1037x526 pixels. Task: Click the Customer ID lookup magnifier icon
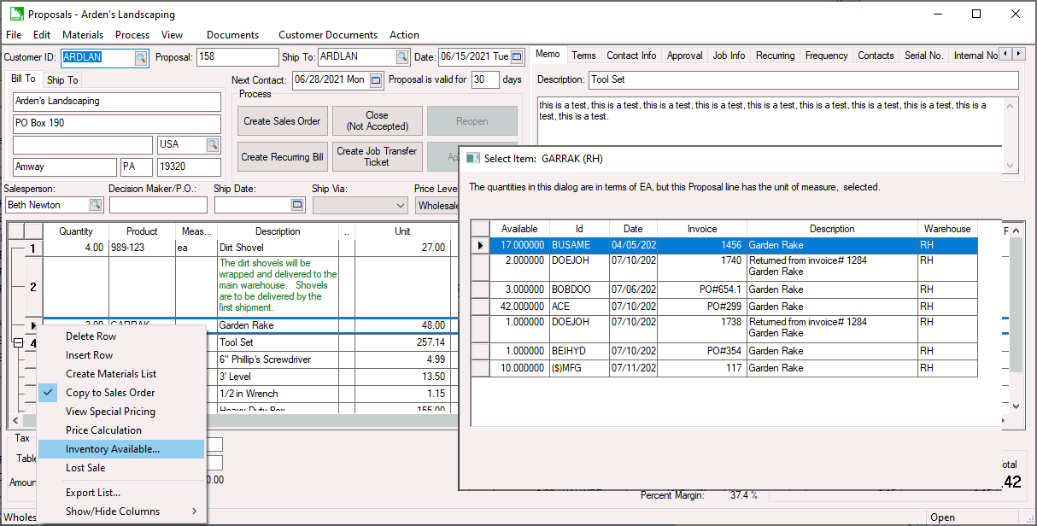[x=141, y=58]
